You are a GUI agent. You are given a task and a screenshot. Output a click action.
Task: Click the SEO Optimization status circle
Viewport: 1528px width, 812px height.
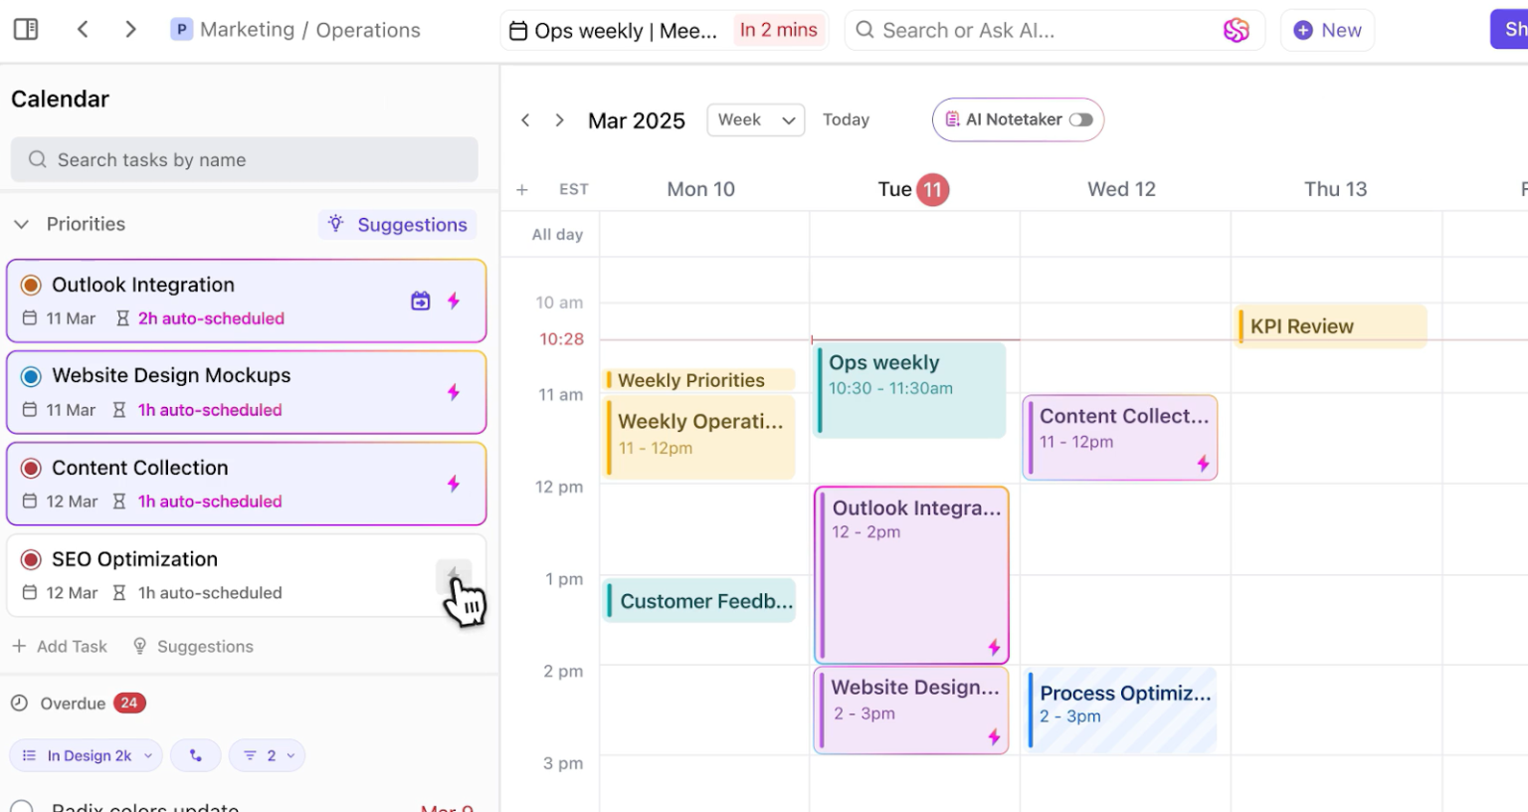31,559
